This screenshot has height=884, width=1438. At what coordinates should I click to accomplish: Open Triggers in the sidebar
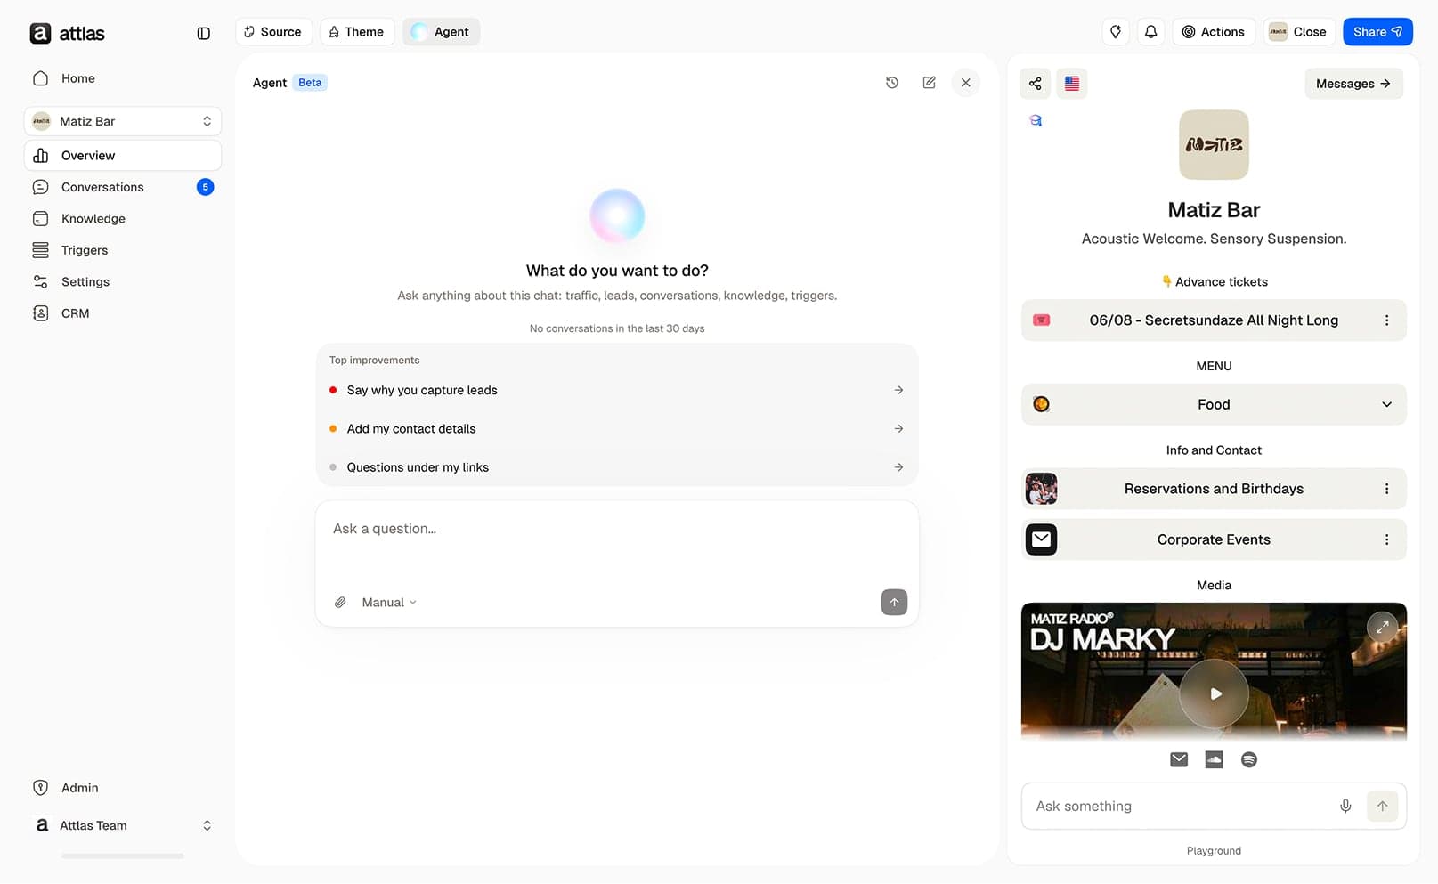(x=123, y=250)
